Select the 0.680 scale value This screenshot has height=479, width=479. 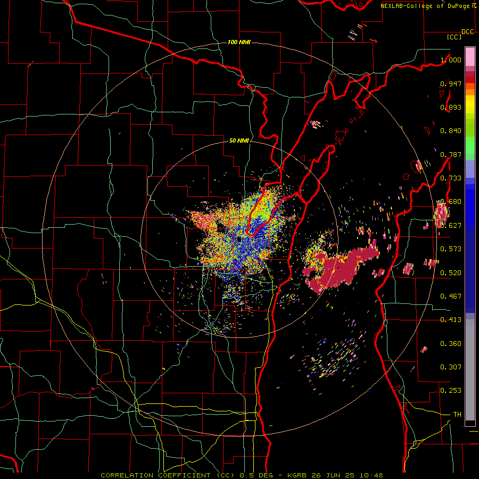pos(451,202)
